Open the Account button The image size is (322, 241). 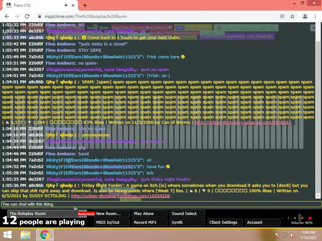click(x=263, y=222)
